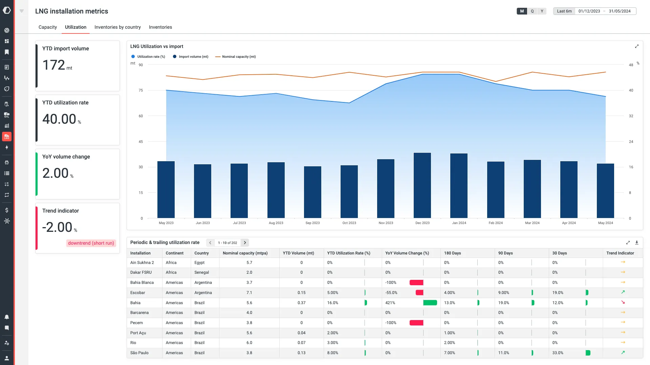Image resolution: width=650 pixels, height=365 pixels.
Task: Click the Last 6m date range preset
Action: pos(564,11)
